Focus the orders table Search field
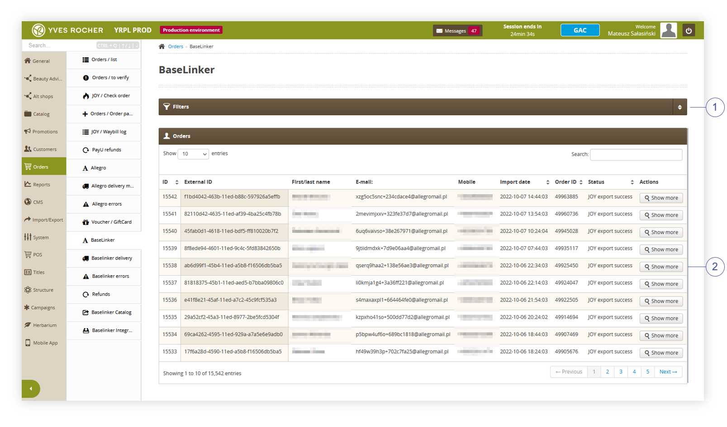Screen dimensions: 727x427 tap(636, 155)
